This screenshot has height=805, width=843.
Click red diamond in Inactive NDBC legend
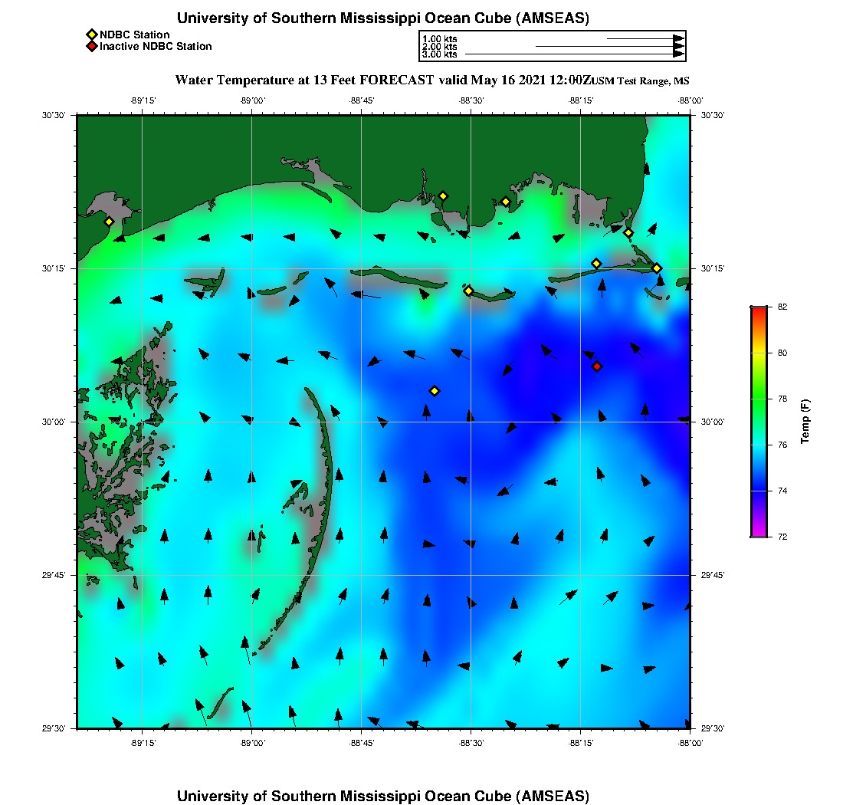coord(91,46)
